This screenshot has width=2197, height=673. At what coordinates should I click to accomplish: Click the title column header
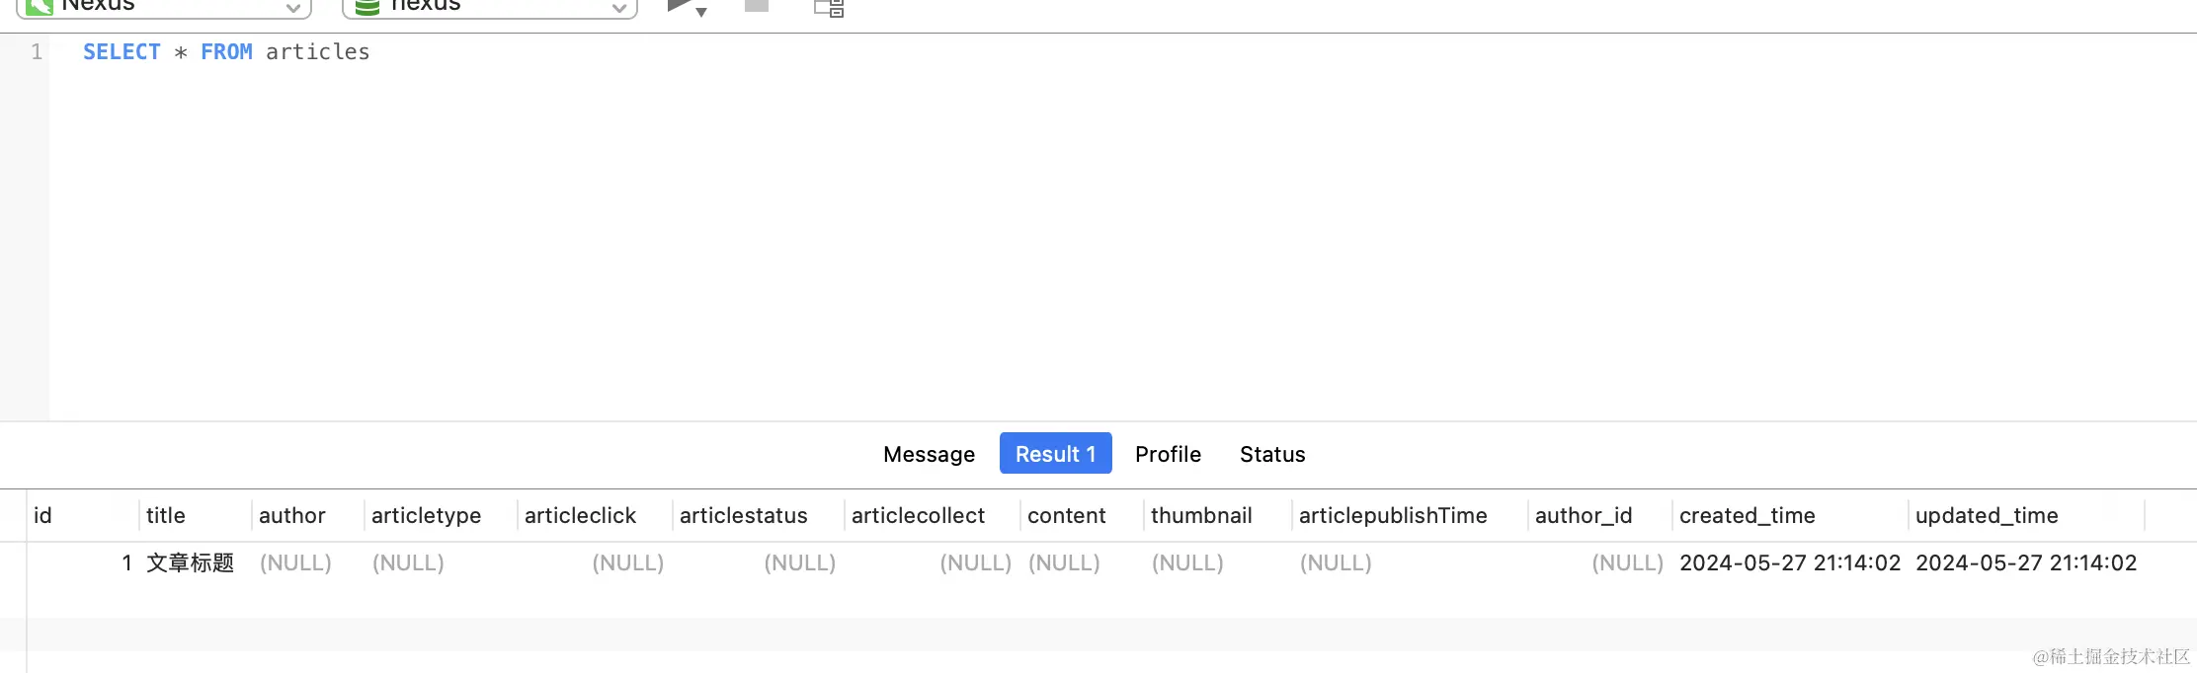pos(166,515)
